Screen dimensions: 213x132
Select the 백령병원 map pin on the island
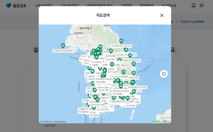click(63, 46)
